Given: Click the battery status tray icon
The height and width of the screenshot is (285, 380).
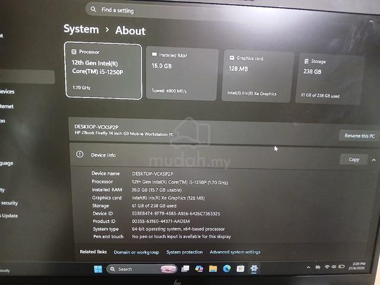Looking at the screenshot, I should tap(341, 267).
